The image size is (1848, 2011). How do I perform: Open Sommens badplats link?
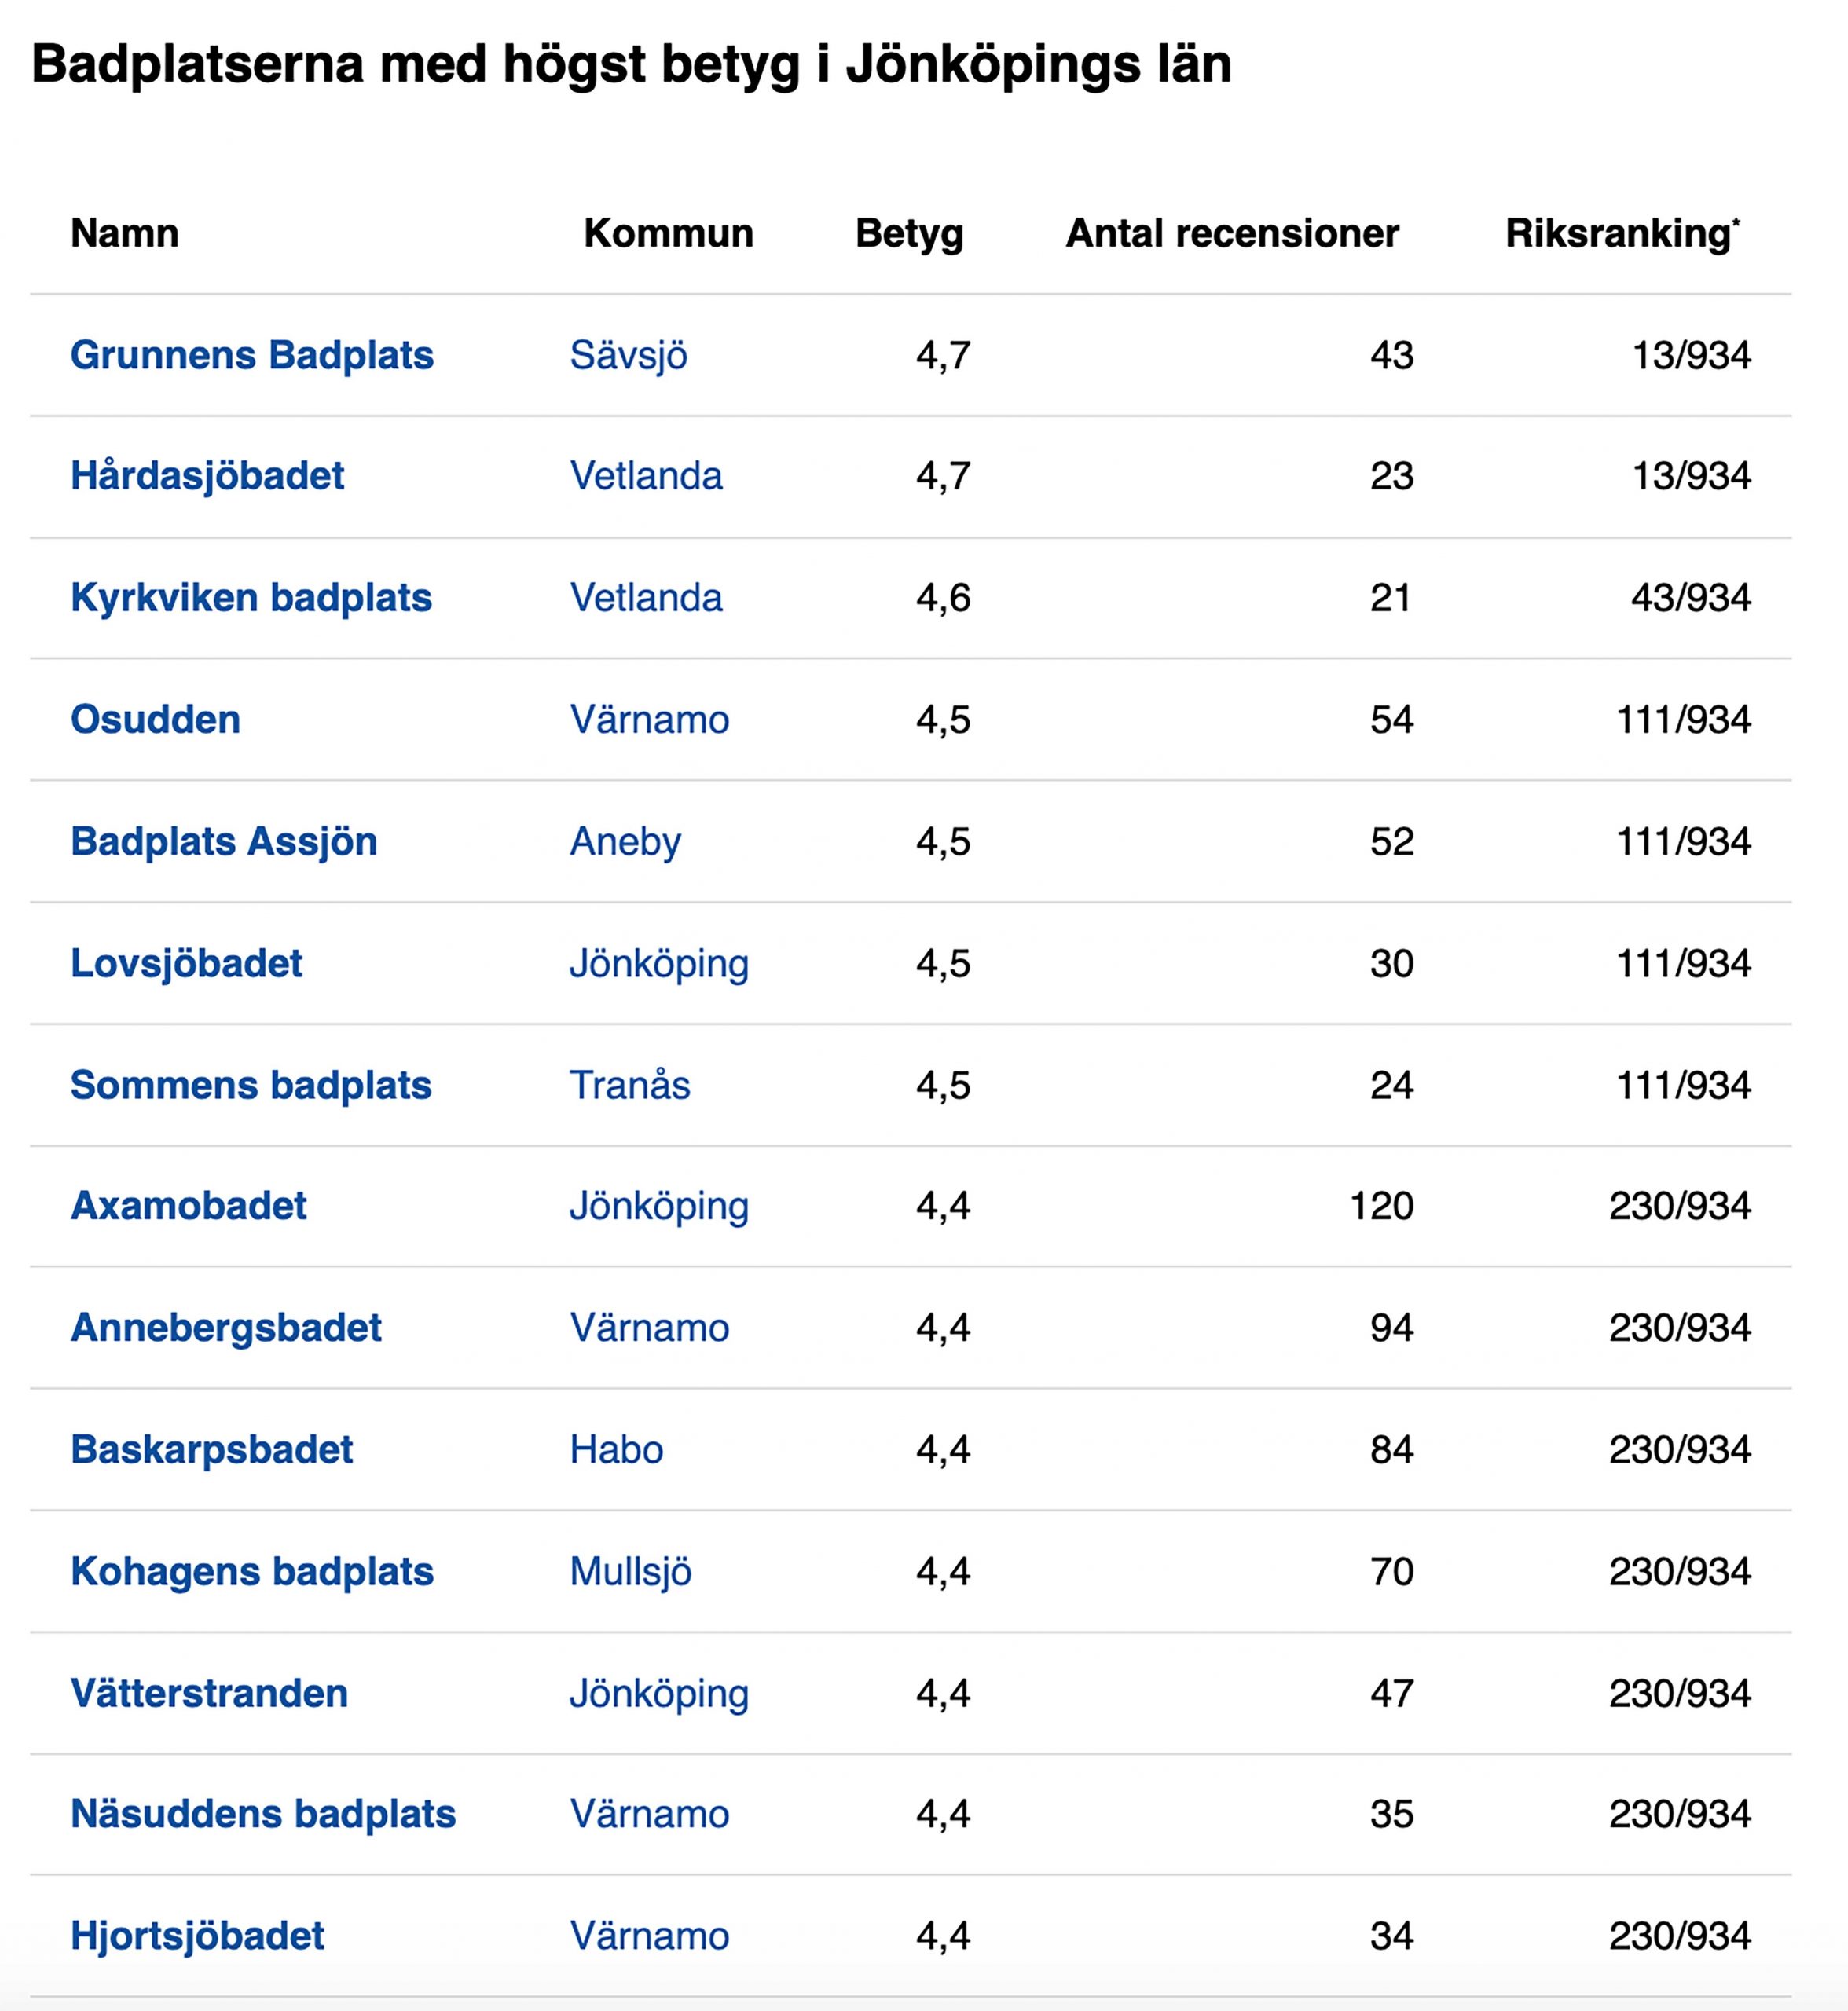[x=251, y=1086]
